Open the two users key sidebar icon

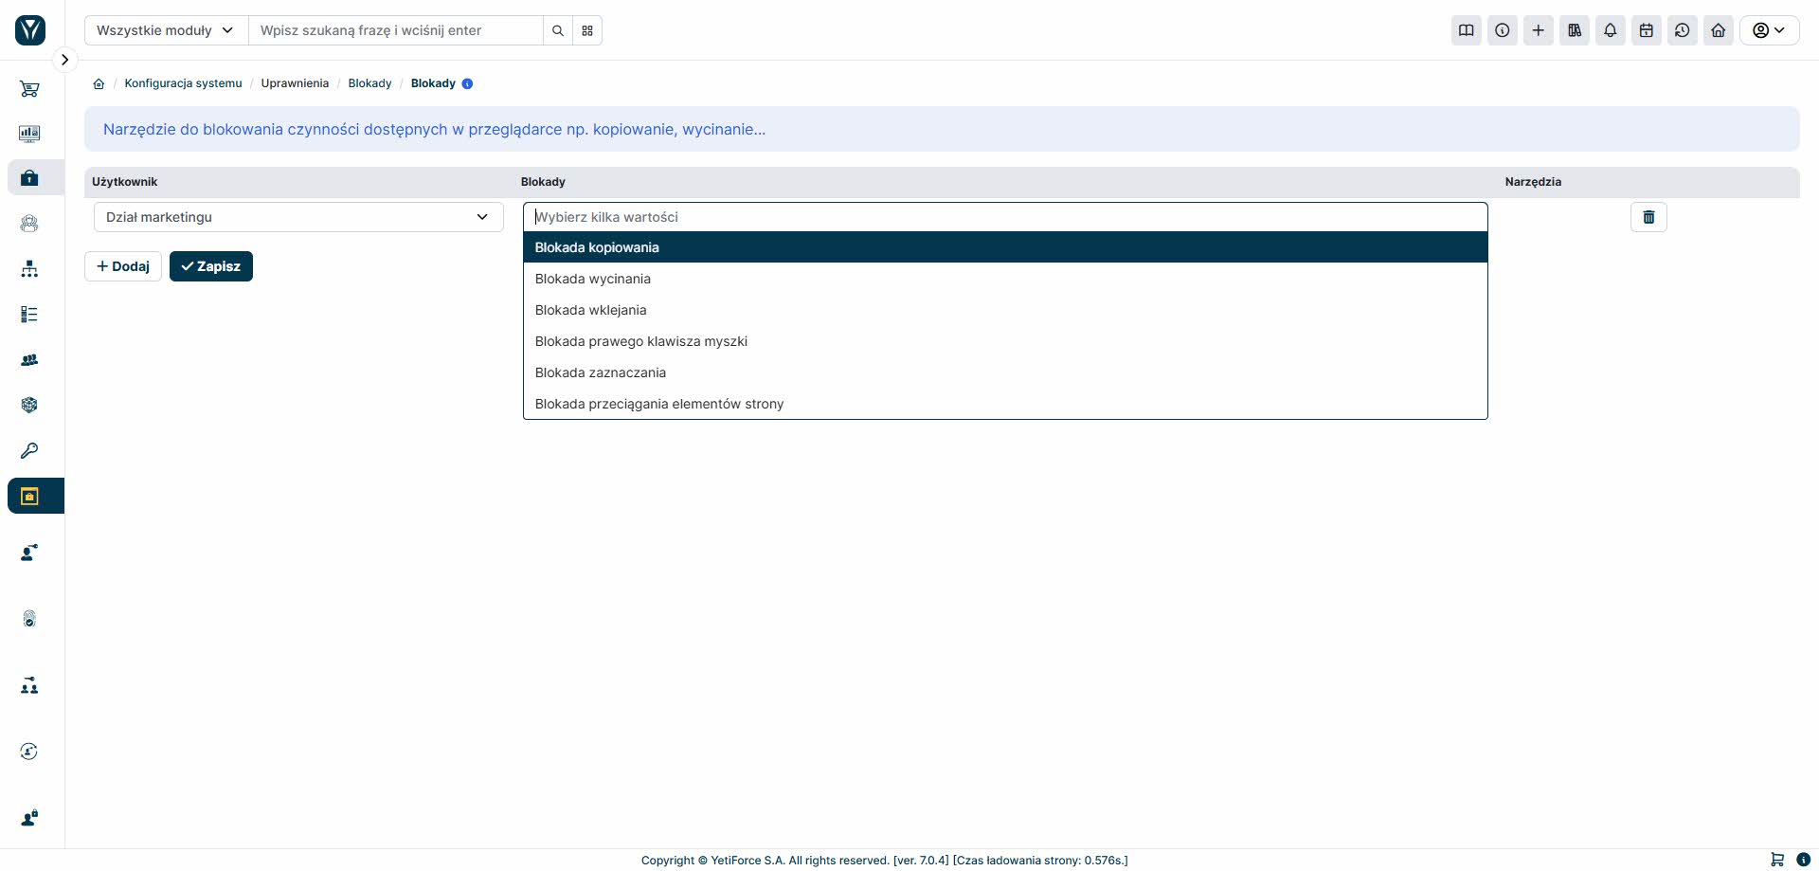tap(29, 685)
